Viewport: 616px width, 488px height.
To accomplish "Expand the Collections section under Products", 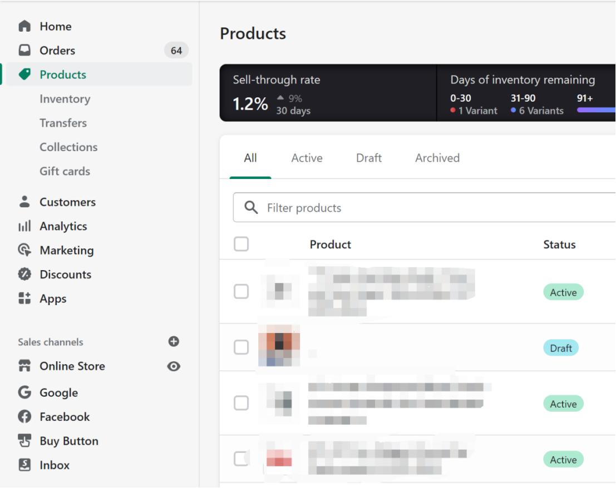I will click(68, 147).
